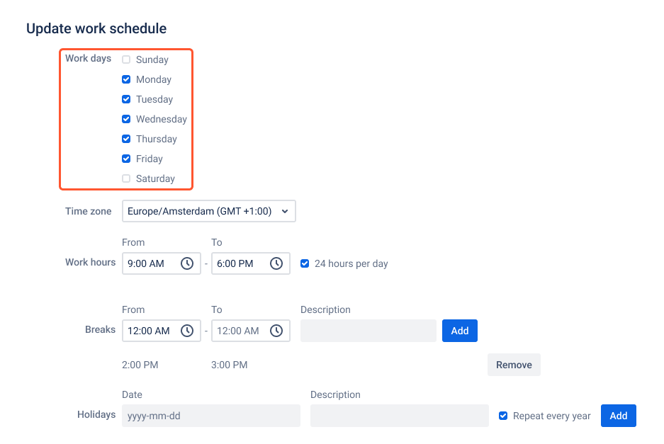The width and height of the screenshot is (664, 444).
Task: Toggle the Wednesday work day checkbox
Action: tap(126, 119)
